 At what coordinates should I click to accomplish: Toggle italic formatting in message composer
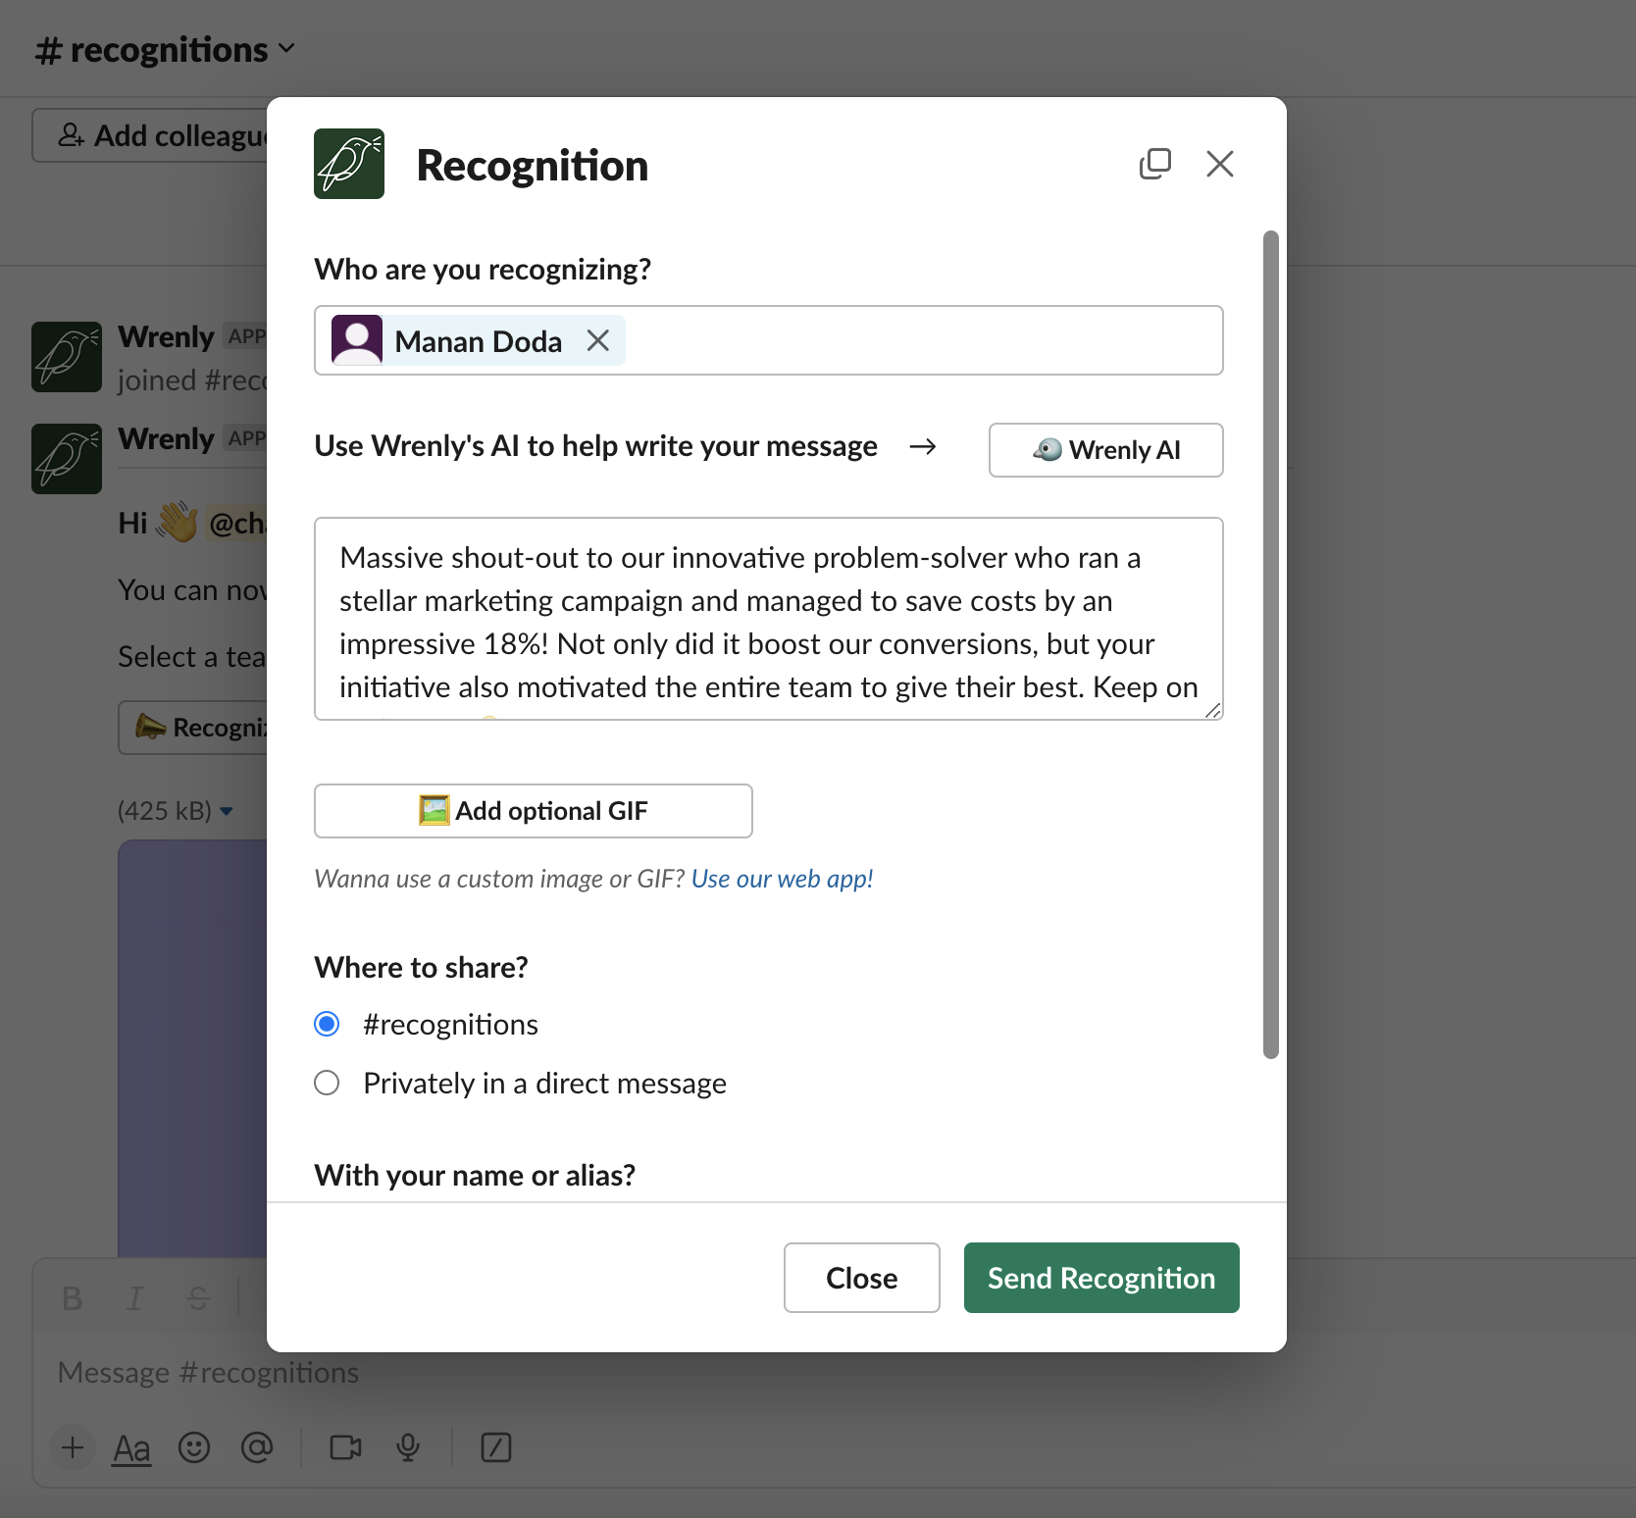(135, 1298)
